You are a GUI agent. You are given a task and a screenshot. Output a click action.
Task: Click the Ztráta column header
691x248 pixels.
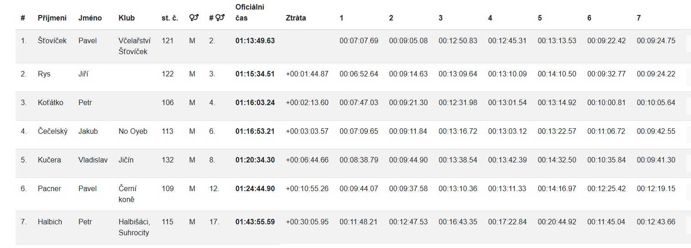296,18
